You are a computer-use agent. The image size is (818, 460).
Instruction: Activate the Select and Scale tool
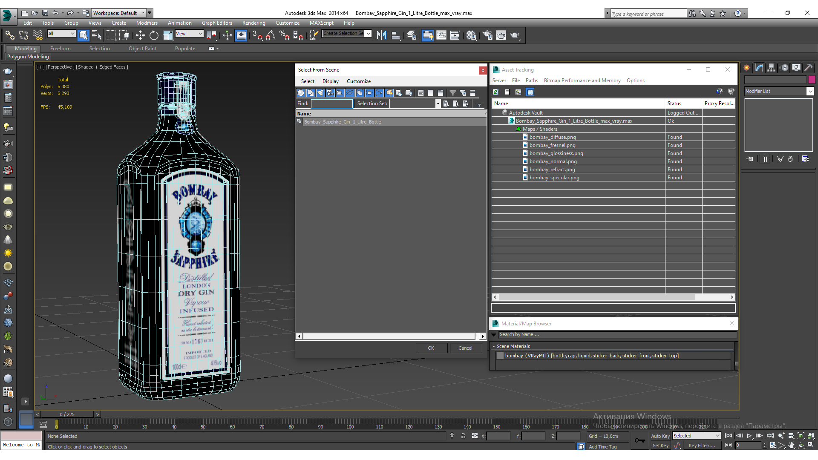click(x=167, y=35)
